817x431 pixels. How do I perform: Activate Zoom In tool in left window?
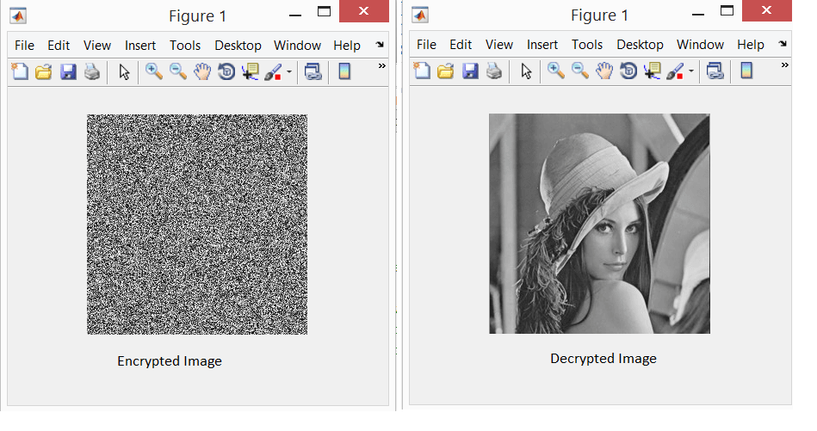coord(154,71)
